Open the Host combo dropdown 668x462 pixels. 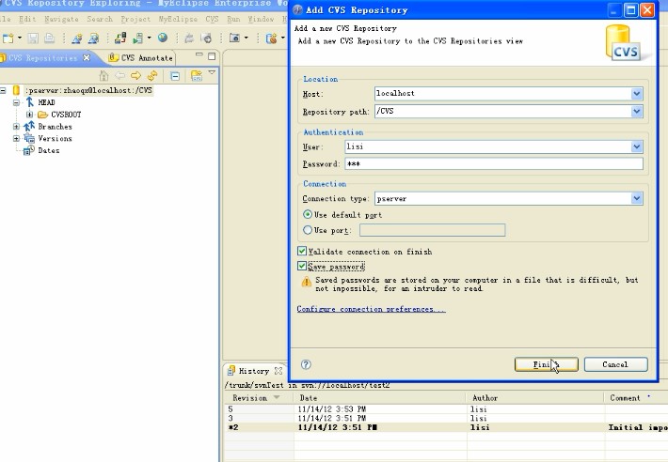coord(636,94)
